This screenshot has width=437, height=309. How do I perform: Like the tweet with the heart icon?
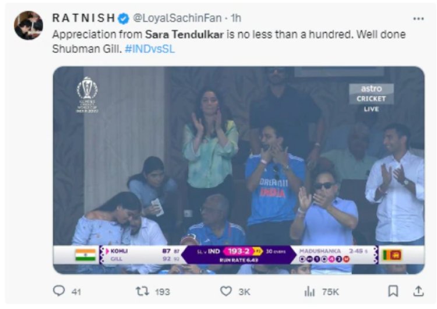(225, 291)
